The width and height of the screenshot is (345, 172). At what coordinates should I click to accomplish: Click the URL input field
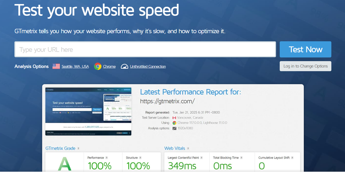[145, 49]
